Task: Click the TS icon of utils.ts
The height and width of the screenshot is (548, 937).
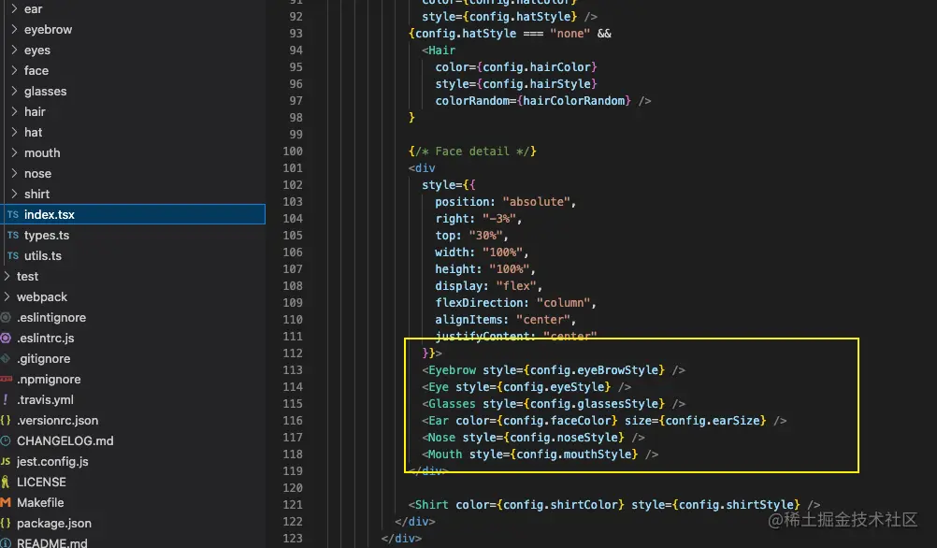Action: click(13, 256)
